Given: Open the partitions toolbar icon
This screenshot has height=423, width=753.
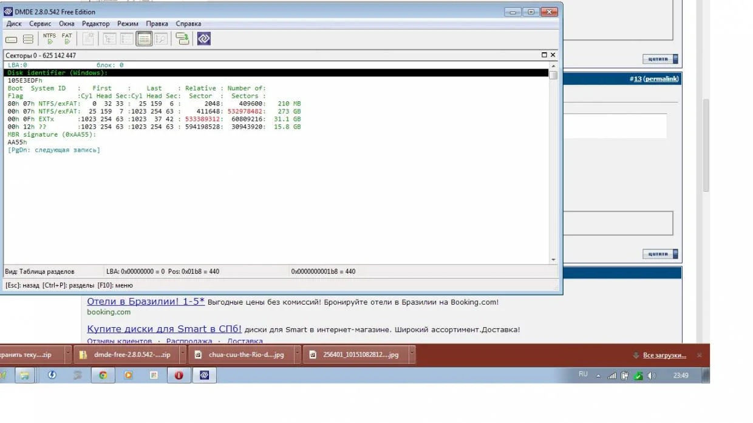Looking at the screenshot, I should (28, 39).
